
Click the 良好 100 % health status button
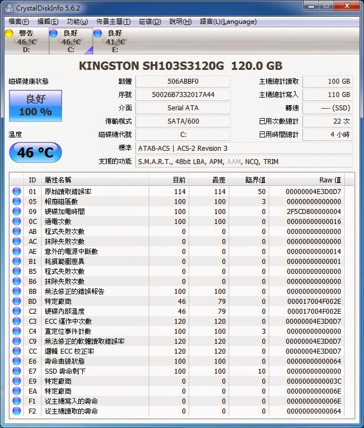[36, 106]
